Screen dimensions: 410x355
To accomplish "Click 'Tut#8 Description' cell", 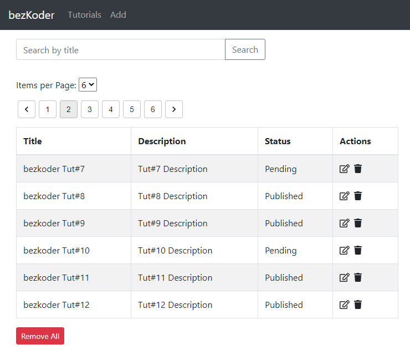I will (x=194, y=196).
